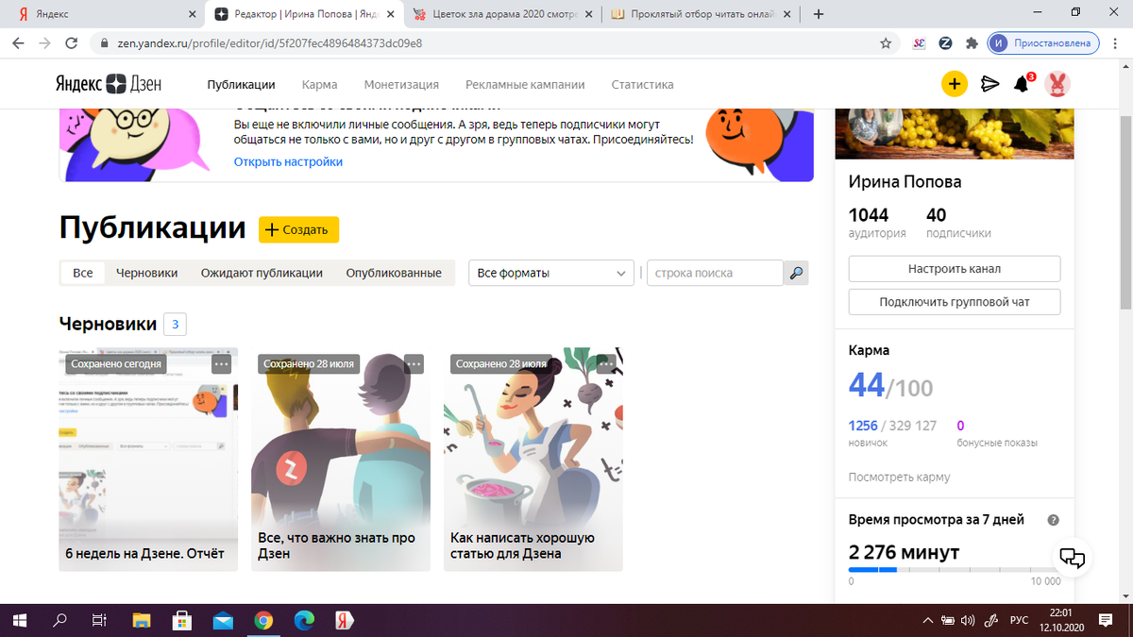Select the 'Все' publications filter
The height and width of the screenshot is (637, 1133).
click(x=83, y=273)
